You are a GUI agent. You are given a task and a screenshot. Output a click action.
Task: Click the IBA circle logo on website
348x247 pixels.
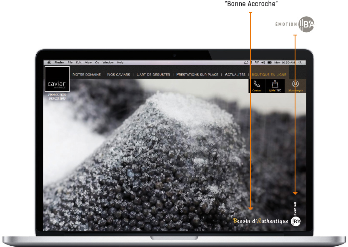point(295,221)
